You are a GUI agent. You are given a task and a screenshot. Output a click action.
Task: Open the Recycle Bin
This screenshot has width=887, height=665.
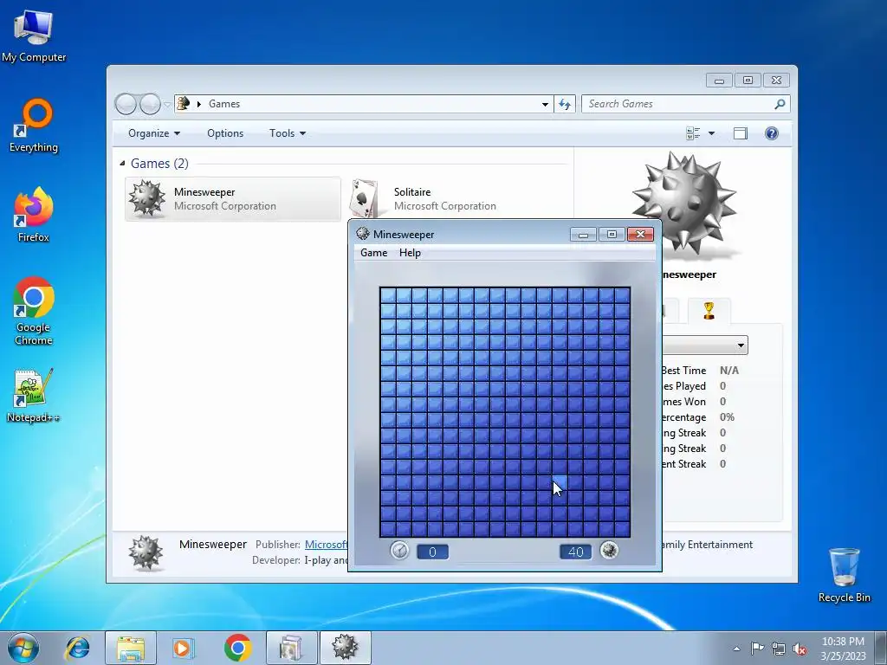pos(844,575)
